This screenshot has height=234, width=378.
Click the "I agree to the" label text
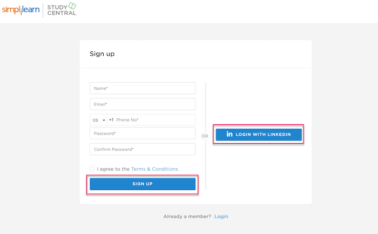[x=113, y=169]
